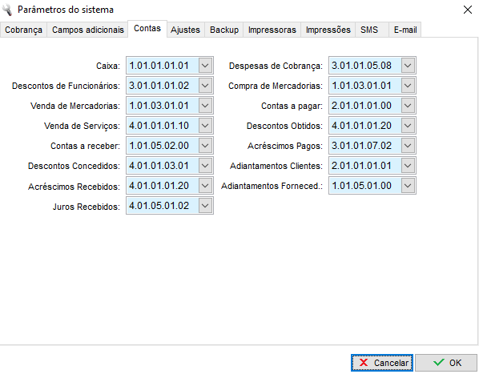Expand the Venda de Serviços dropdown
Image resolution: width=479 pixels, height=374 pixels.
tap(205, 126)
